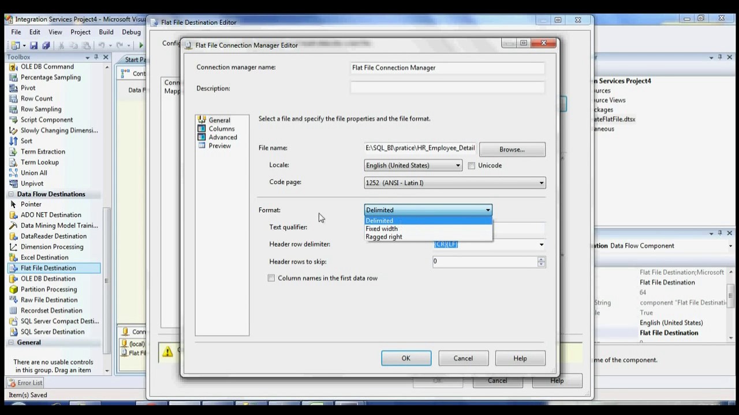Choose Fixed width format option

pyautogui.click(x=428, y=229)
